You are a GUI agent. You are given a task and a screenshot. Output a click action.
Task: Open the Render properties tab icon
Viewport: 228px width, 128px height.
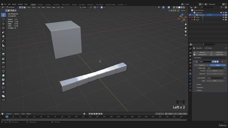tap(190, 53)
